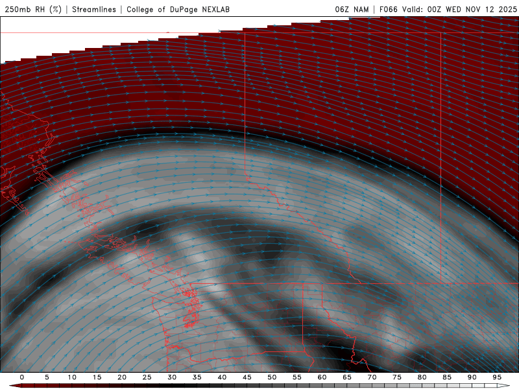This screenshot has width=519, height=389.
Task: Select the '90' colorbar scale label
Action: click(472, 377)
